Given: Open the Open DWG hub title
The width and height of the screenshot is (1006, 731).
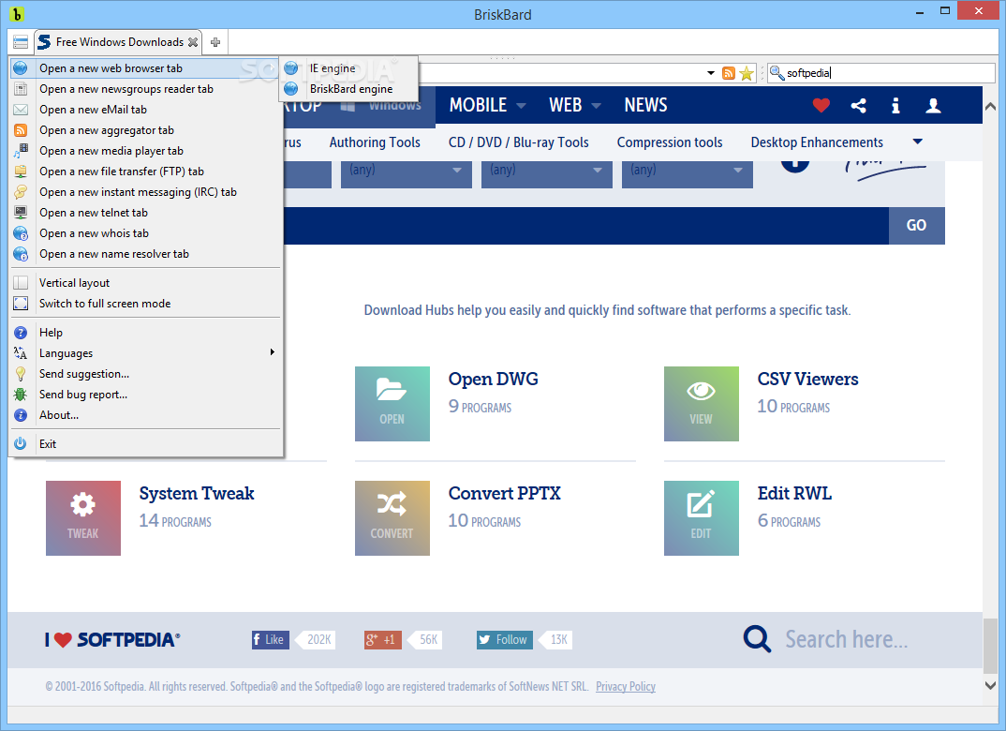Looking at the screenshot, I should (x=494, y=380).
